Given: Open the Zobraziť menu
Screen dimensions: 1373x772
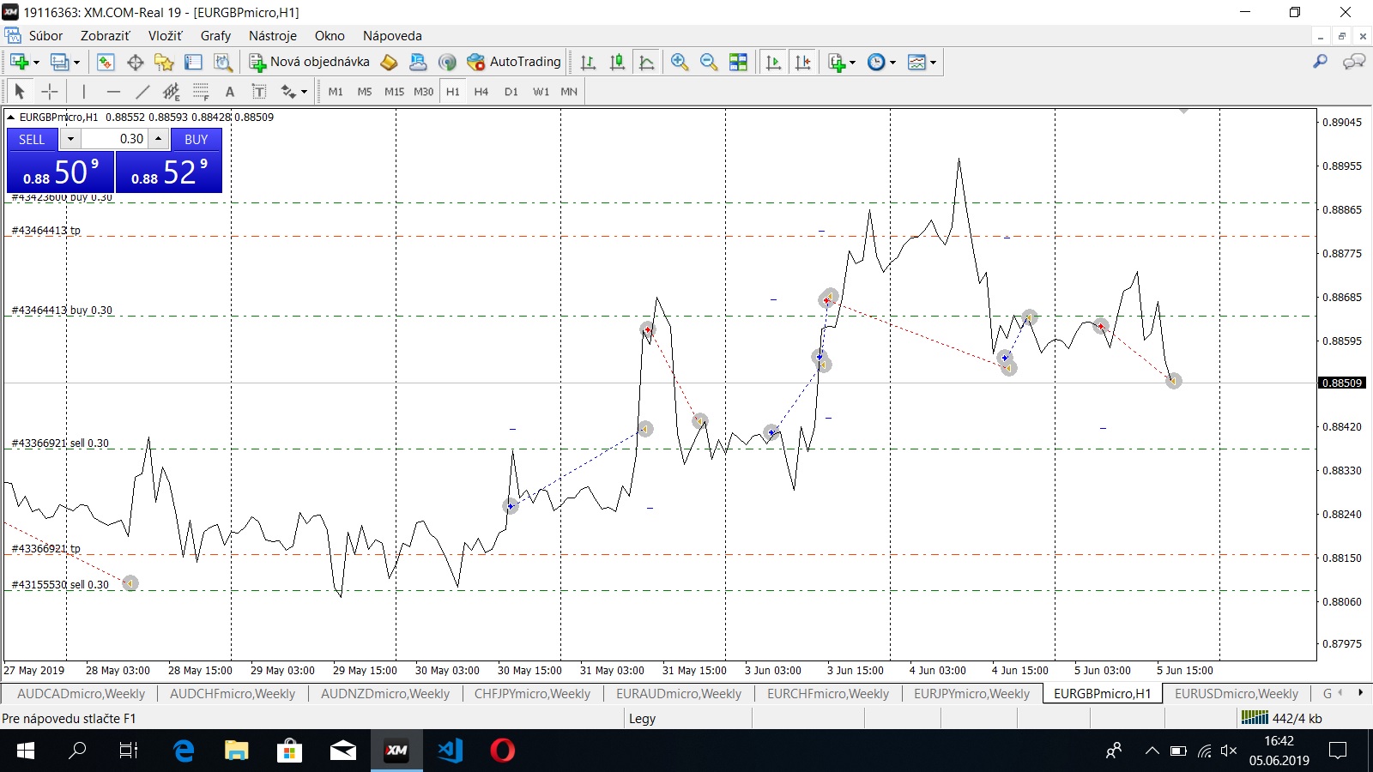Looking at the screenshot, I should (105, 36).
